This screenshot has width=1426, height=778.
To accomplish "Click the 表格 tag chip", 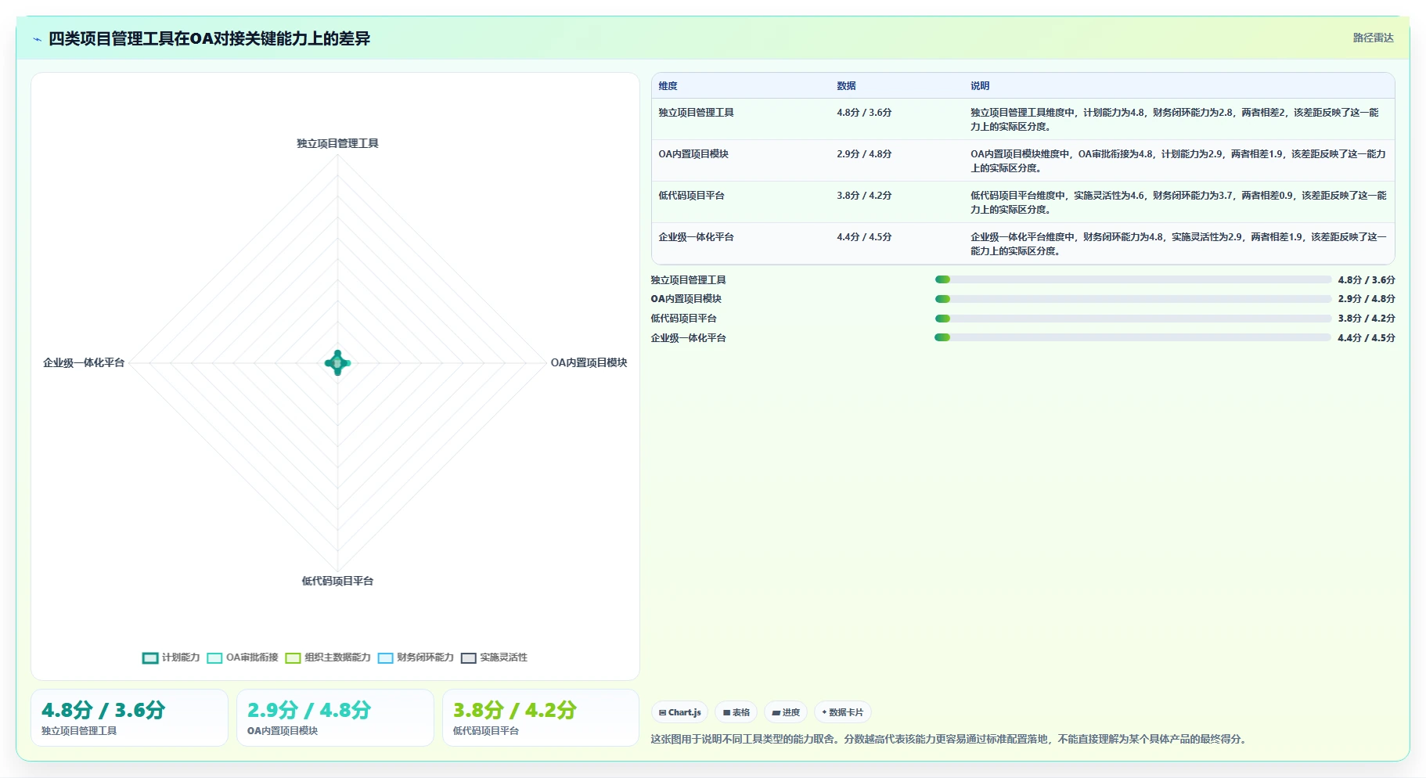I will tap(736, 712).
